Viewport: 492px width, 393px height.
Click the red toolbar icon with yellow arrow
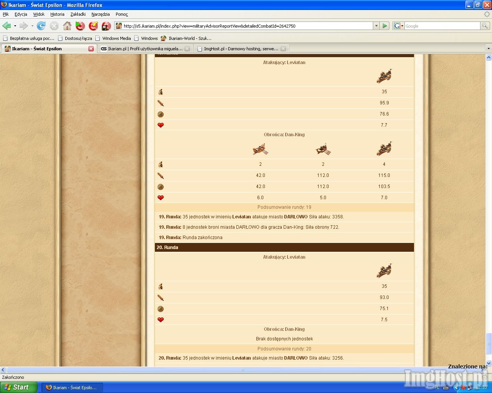click(x=93, y=26)
